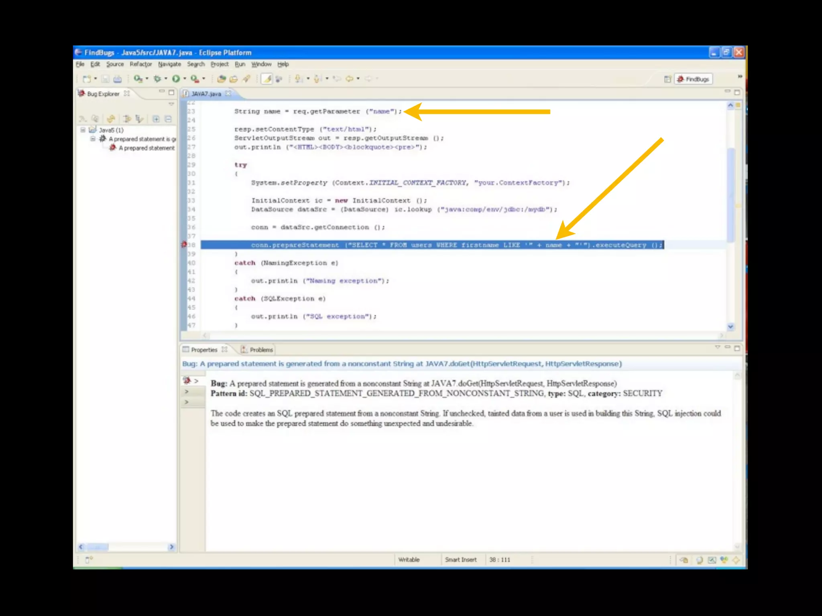Click the editor vertical scrollbar down arrow
The image size is (822, 616).
730,327
